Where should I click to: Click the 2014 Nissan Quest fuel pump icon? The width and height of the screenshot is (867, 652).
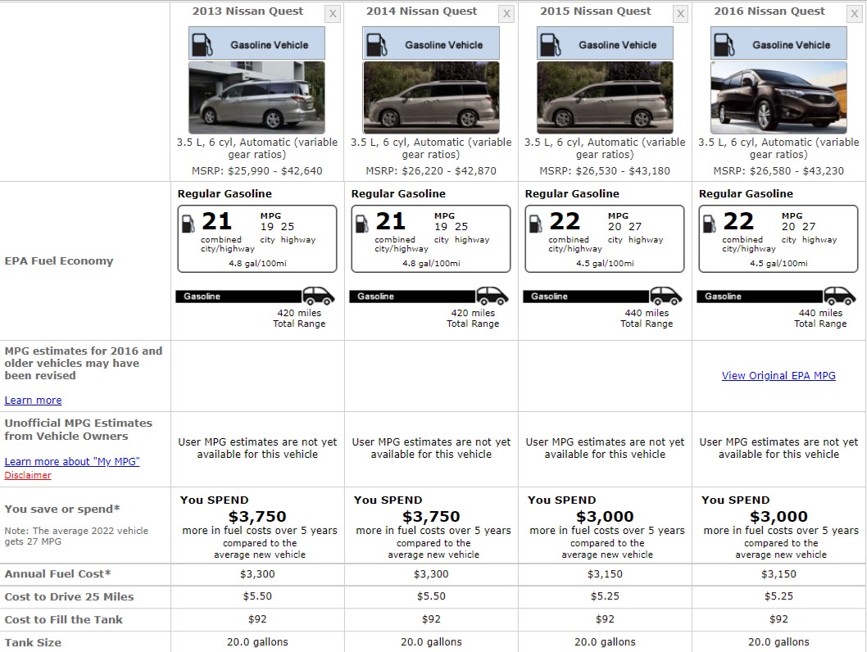coord(376,45)
